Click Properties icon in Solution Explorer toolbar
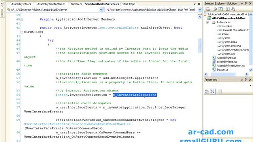 coord(208,9)
